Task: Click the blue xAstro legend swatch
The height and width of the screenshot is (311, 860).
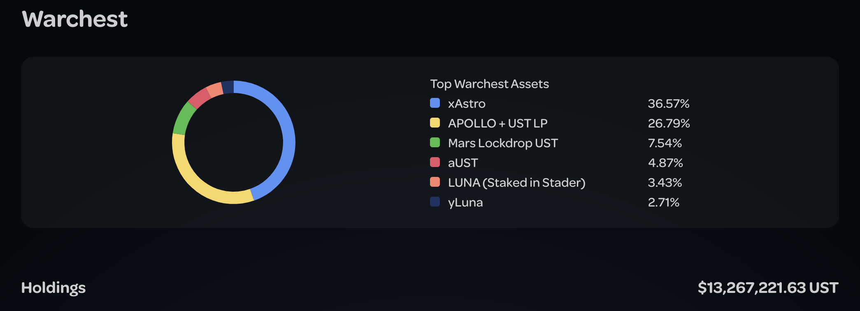Action: click(435, 103)
